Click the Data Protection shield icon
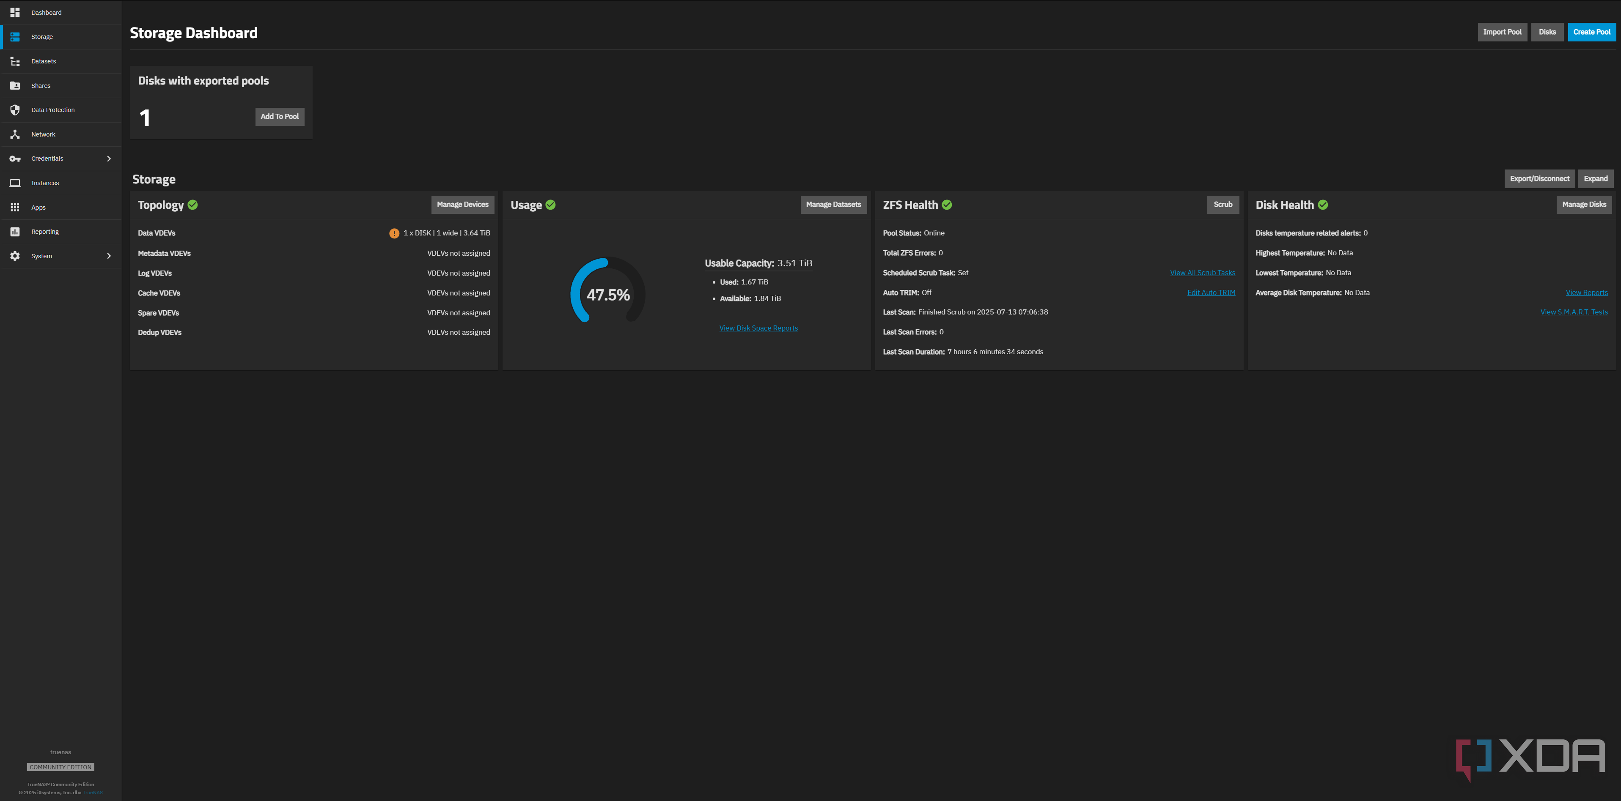 [x=15, y=110]
